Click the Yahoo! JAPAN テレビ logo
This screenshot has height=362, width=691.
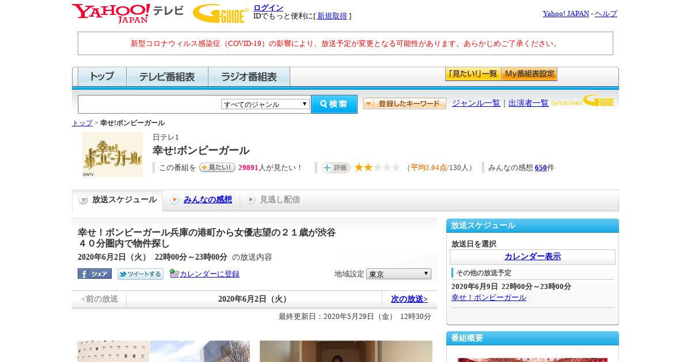[x=127, y=13]
